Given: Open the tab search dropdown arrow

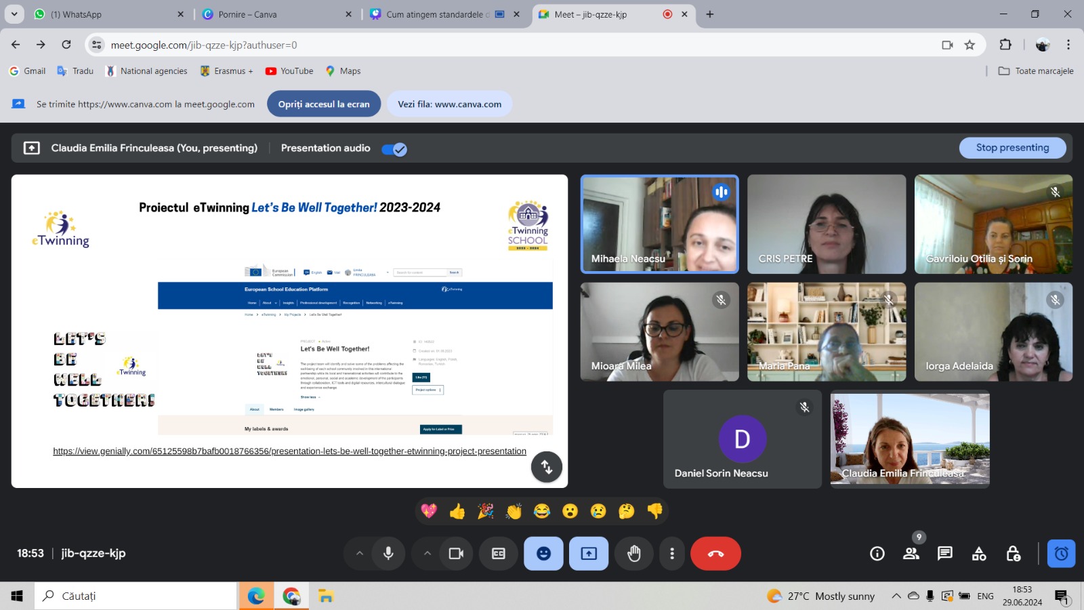Looking at the screenshot, I should pyautogui.click(x=14, y=14).
